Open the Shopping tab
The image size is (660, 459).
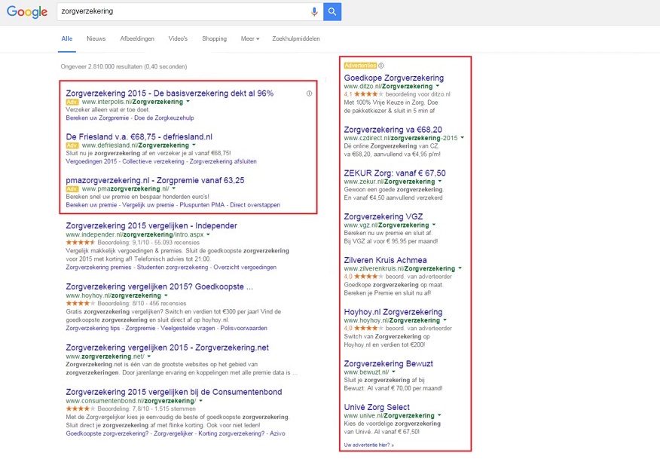click(214, 38)
